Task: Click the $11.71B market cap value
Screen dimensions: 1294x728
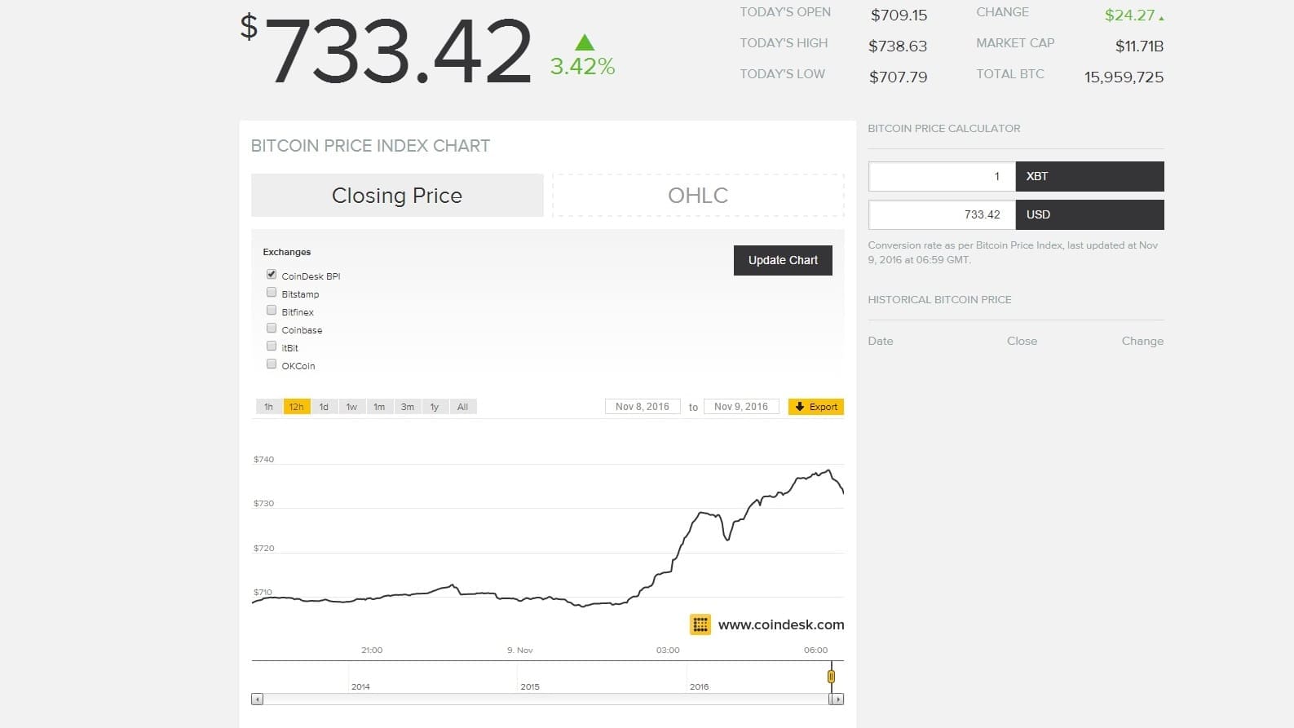Action: [1139, 46]
